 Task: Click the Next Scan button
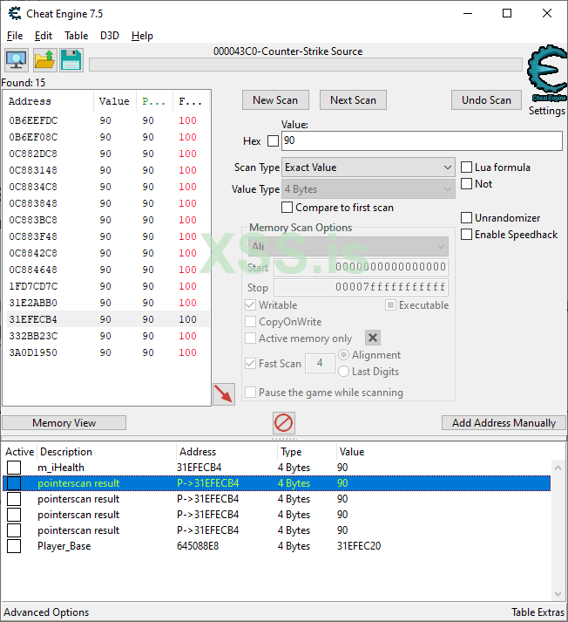353,100
